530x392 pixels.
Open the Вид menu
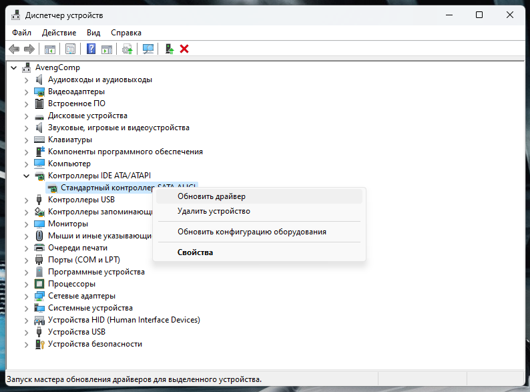pyautogui.click(x=93, y=33)
